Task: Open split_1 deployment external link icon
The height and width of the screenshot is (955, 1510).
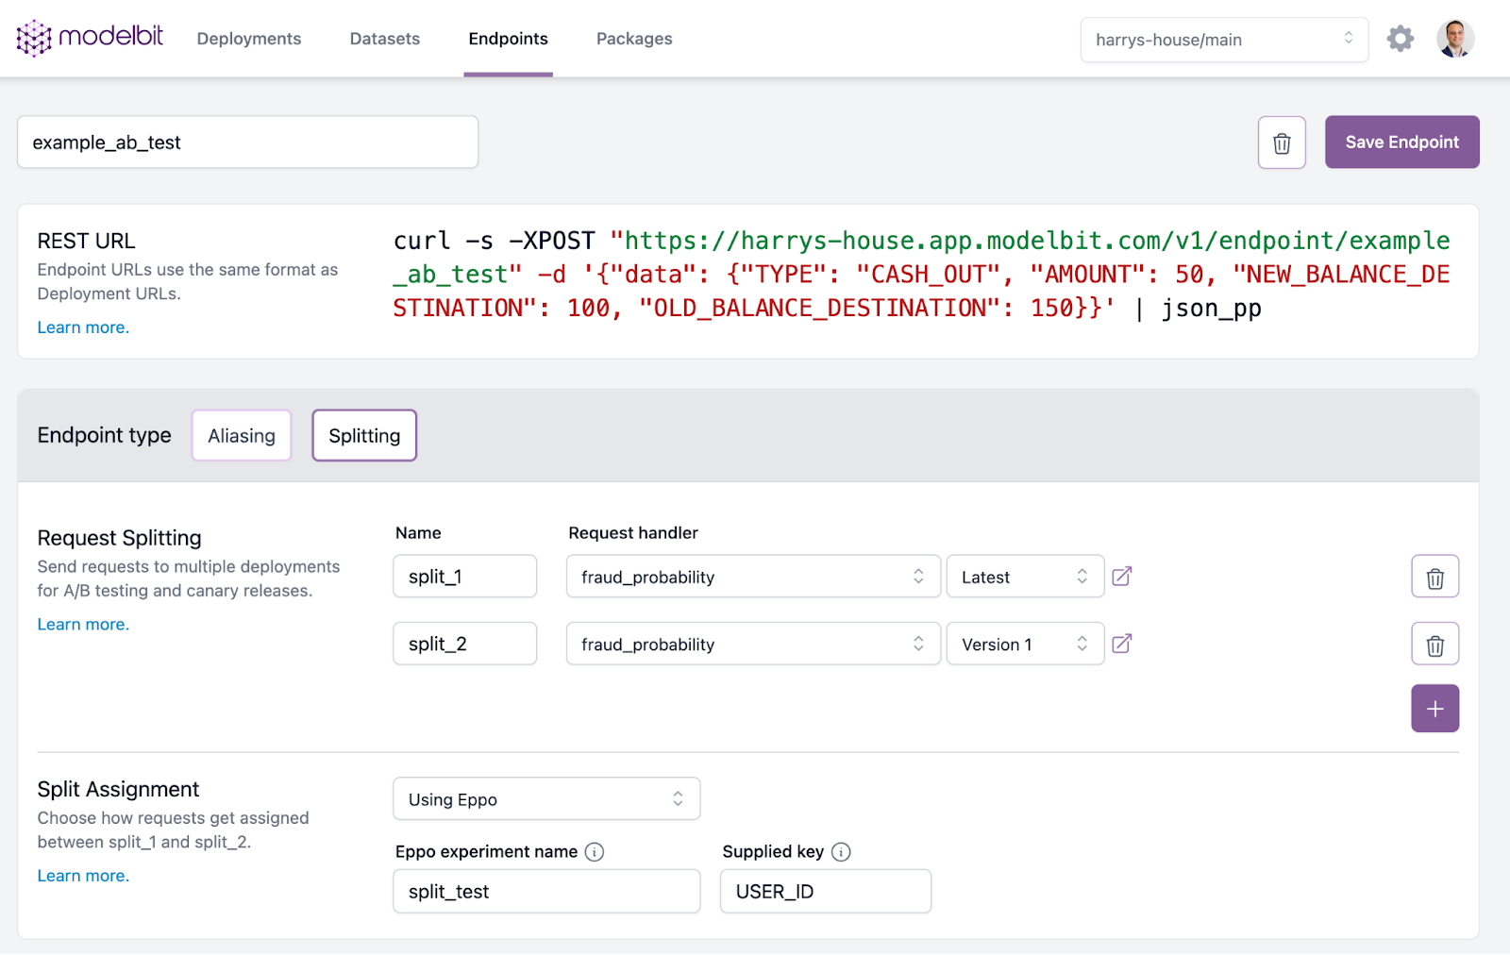Action: click(x=1121, y=577)
